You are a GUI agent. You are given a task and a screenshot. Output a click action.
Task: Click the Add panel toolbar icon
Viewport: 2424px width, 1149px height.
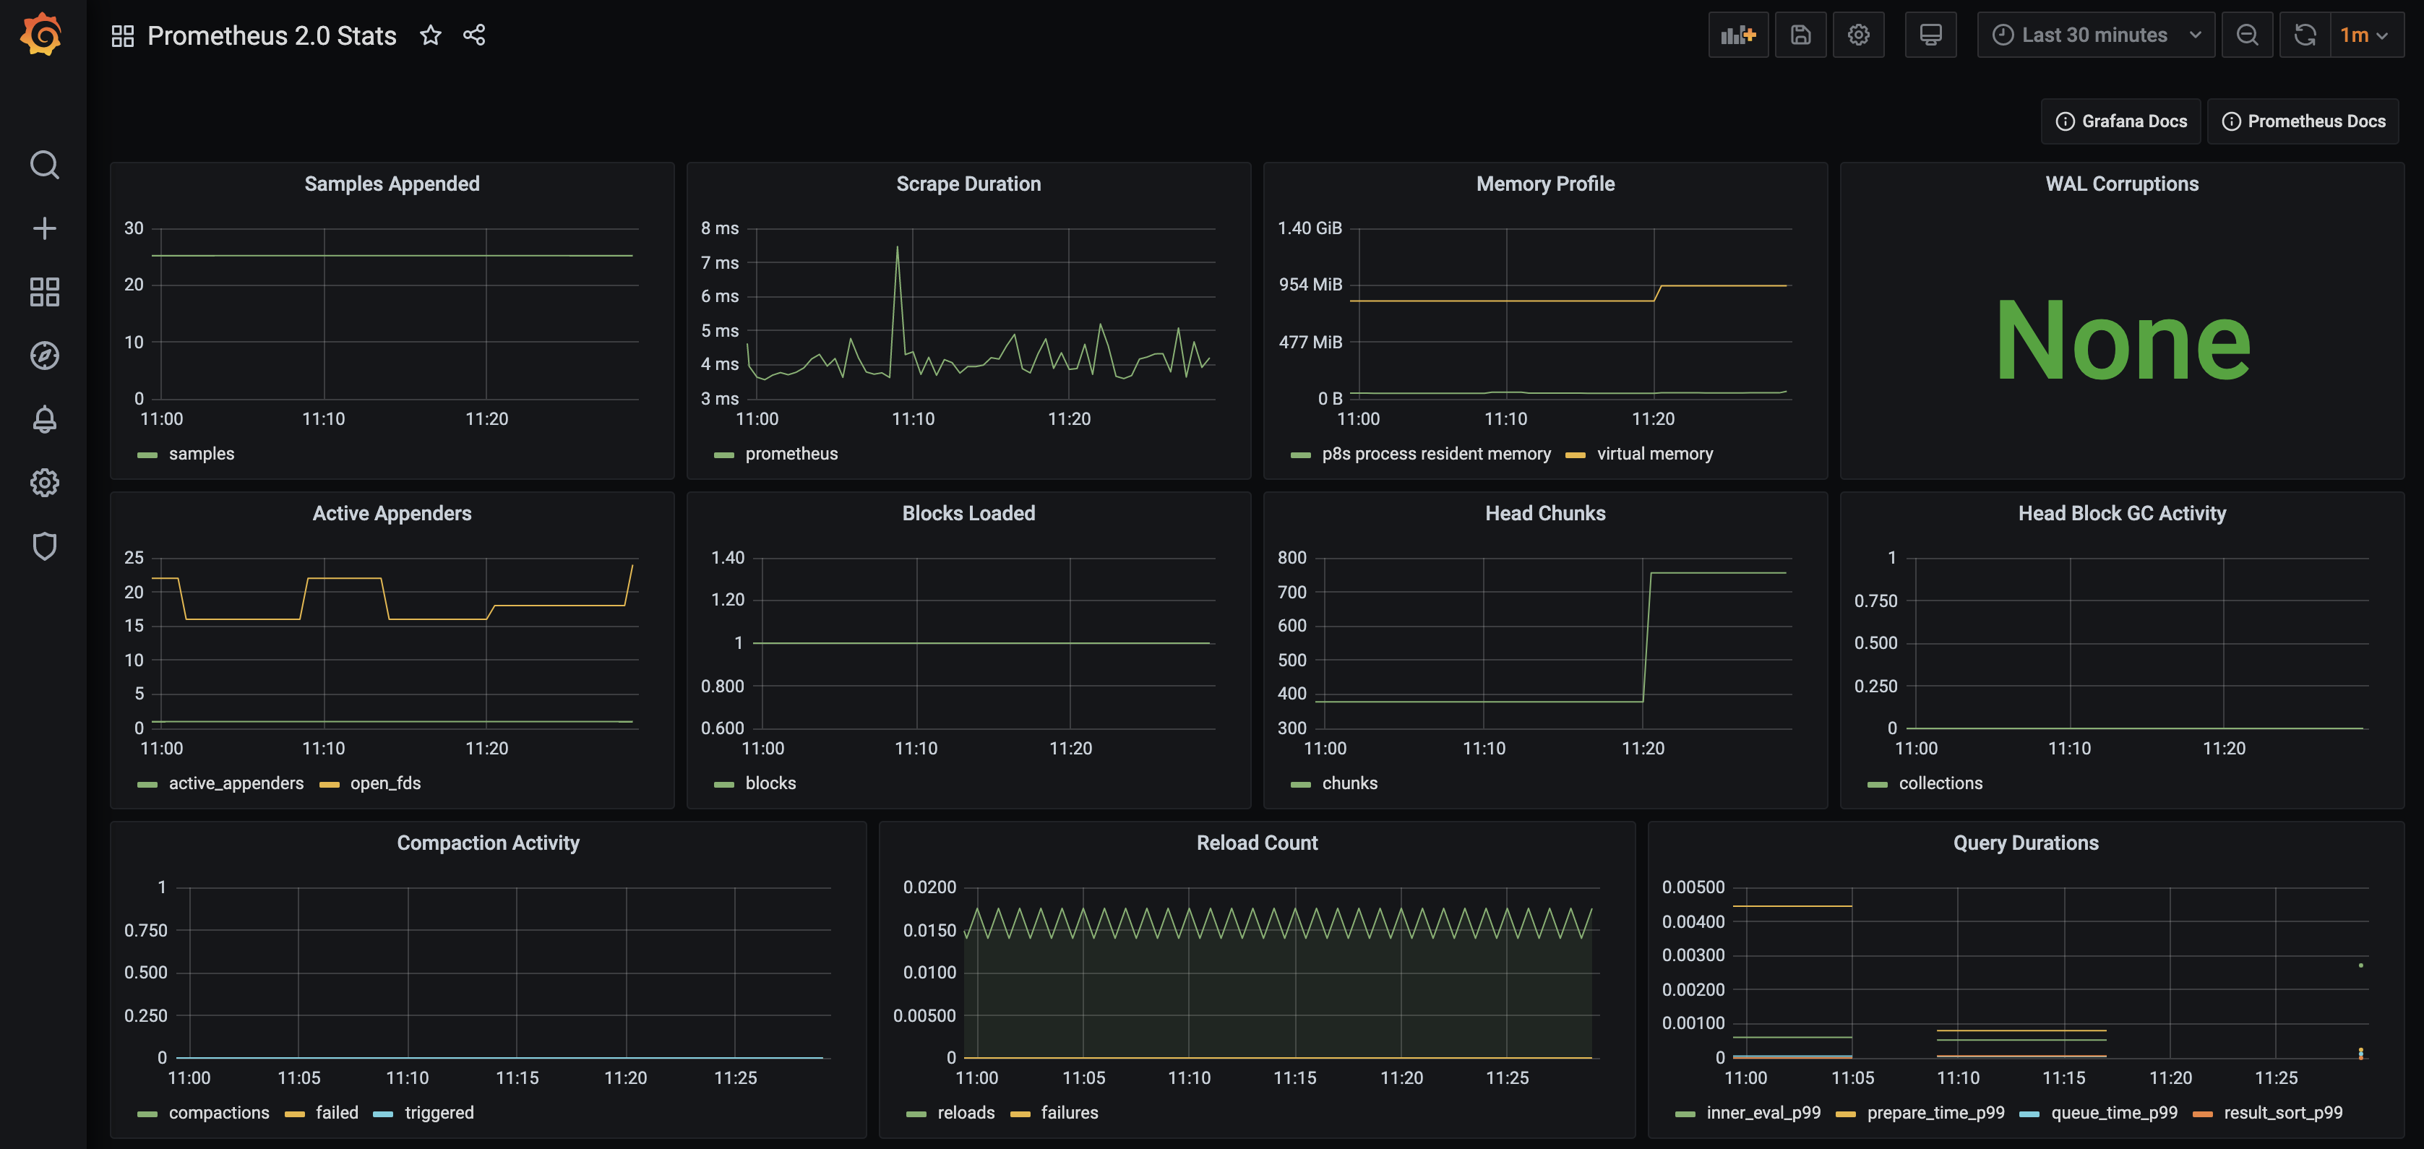1737,35
